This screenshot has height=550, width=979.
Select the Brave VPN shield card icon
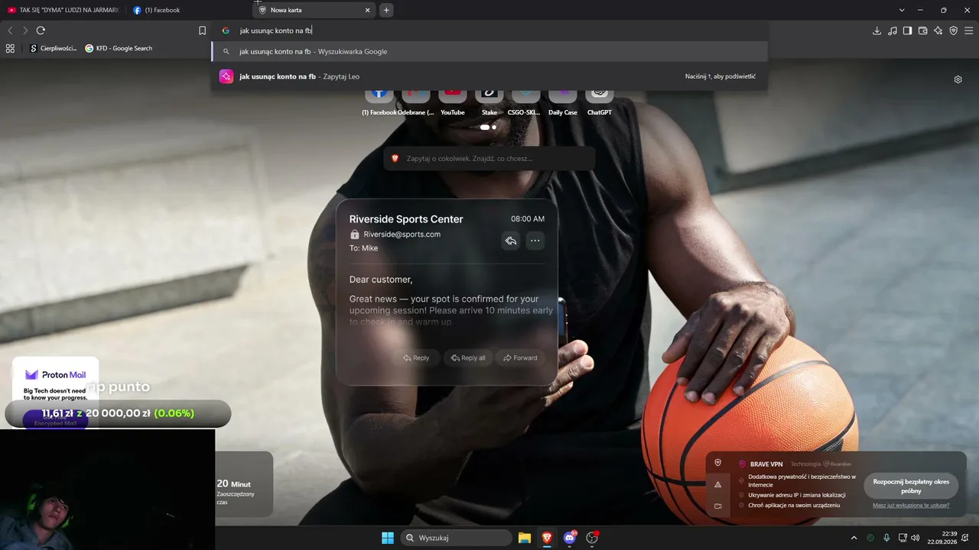pos(717,463)
